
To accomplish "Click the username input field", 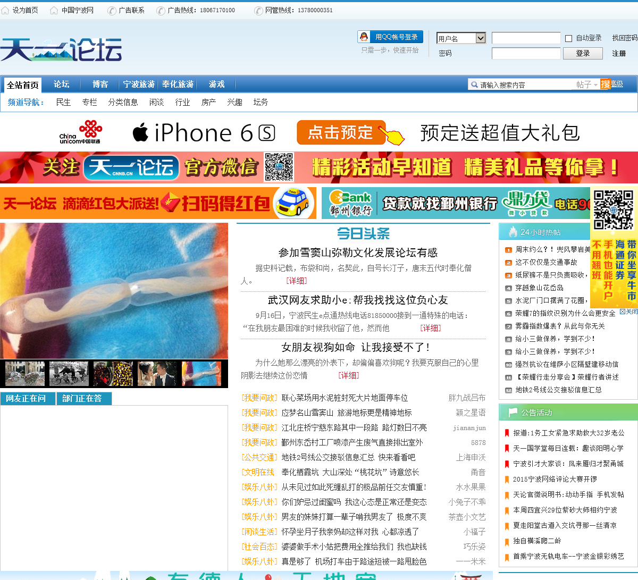I will [526, 38].
